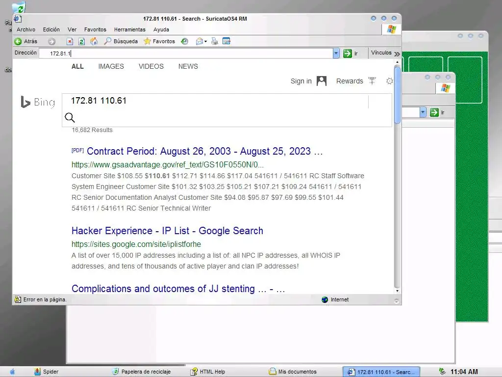Click the system tray network icon
502x377 pixels.
point(442,372)
